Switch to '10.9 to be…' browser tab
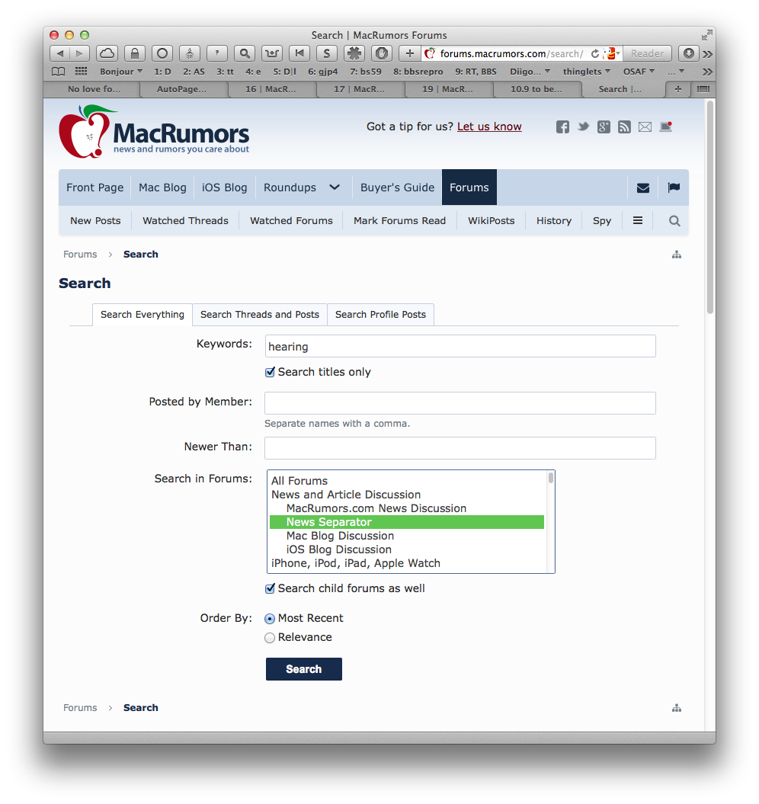 [x=536, y=89]
